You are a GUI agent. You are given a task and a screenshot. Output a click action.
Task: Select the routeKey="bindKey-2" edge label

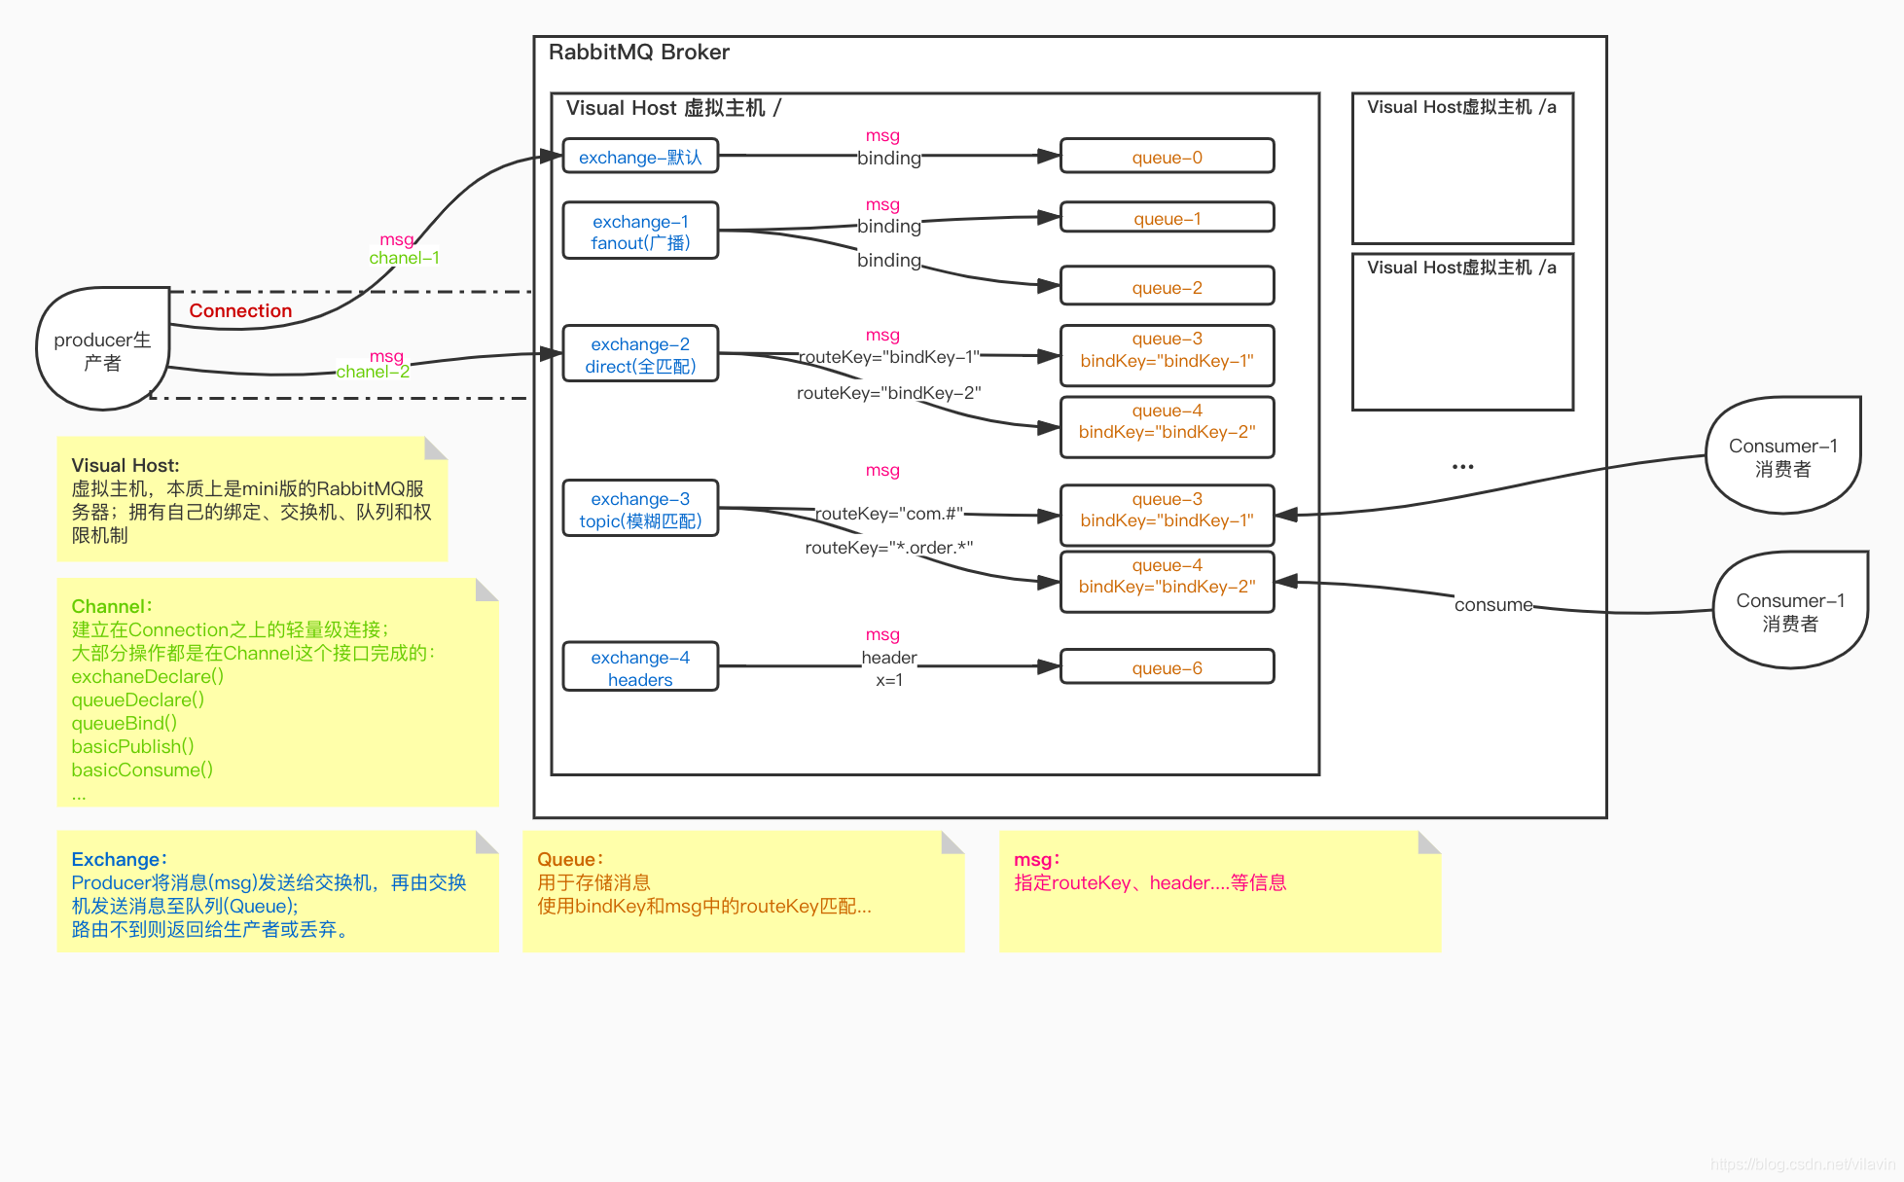tap(888, 393)
